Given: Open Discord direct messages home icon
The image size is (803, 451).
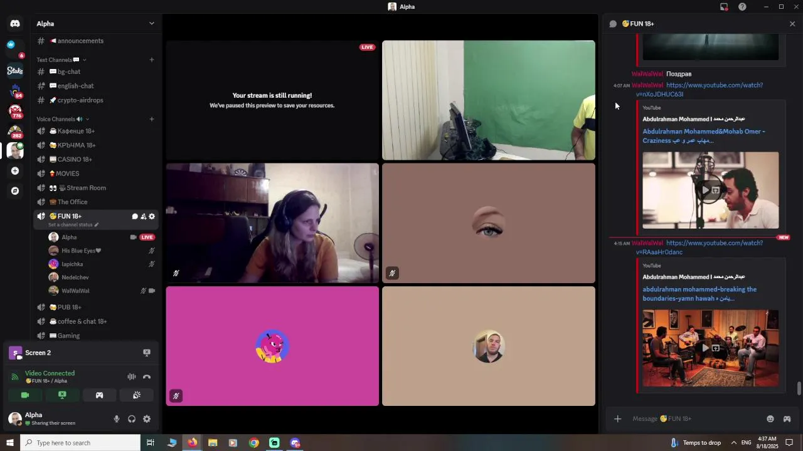Looking at the screenshot, I should click(x=15, y=24).
